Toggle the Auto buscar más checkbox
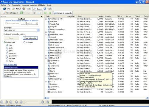 click(6, 23)
